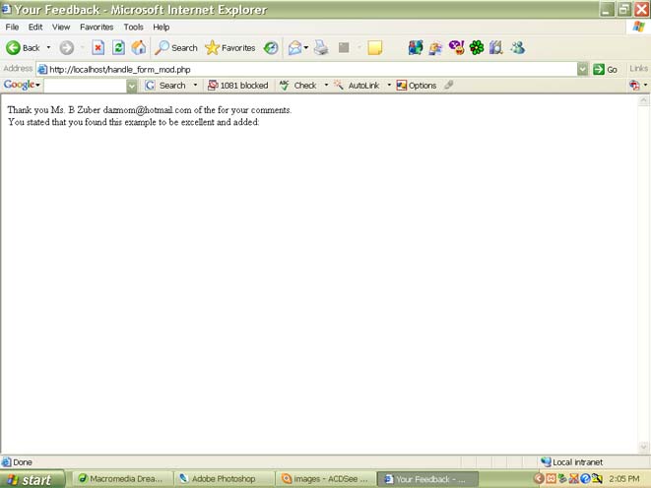Open the Check button dropdown arrow
651x488 pixels.
coord(326,86)
